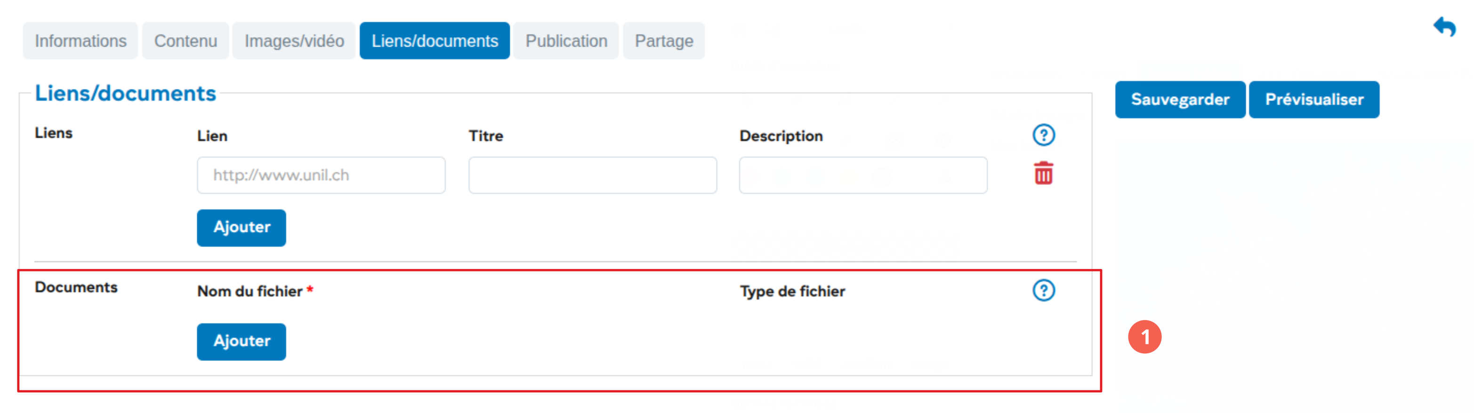Click the Type de fichier column header
The image size is (1474, 413).
(792, 291)
